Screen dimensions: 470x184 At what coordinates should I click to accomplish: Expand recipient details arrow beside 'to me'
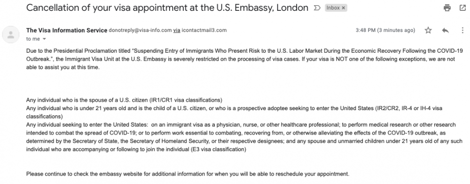[x=44, y=39]
